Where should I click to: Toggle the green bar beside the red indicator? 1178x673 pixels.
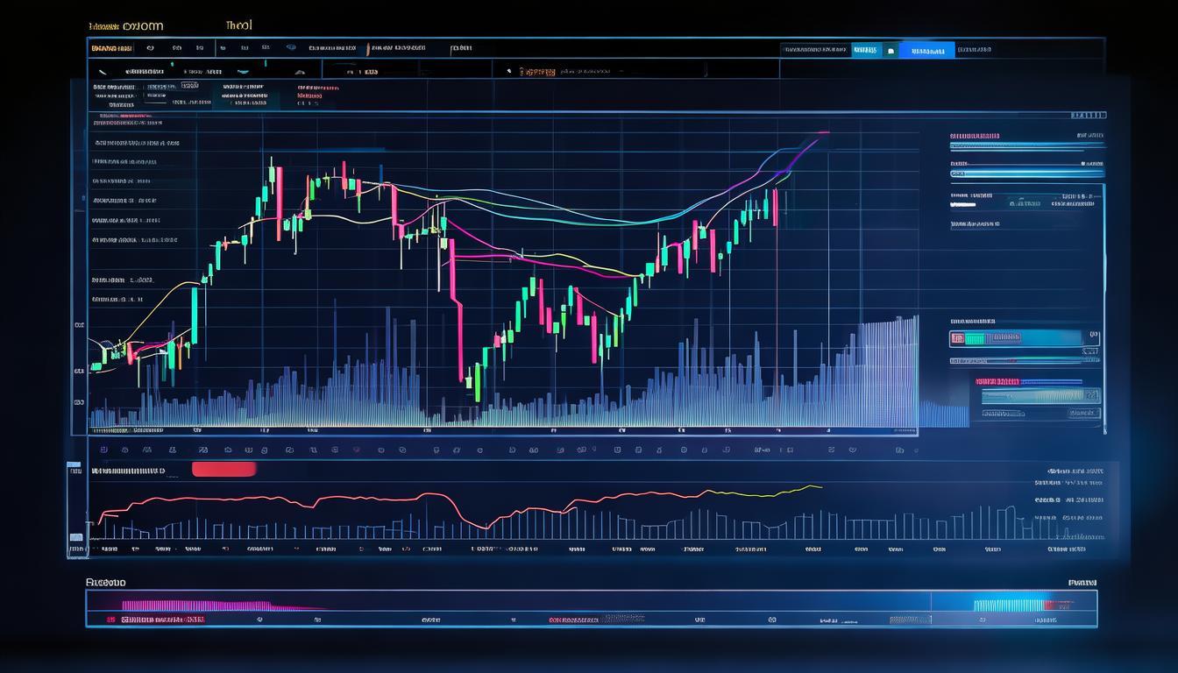[975, 338]
